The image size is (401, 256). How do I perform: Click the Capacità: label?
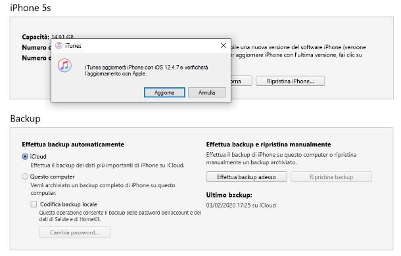click(x=35, y=37)
